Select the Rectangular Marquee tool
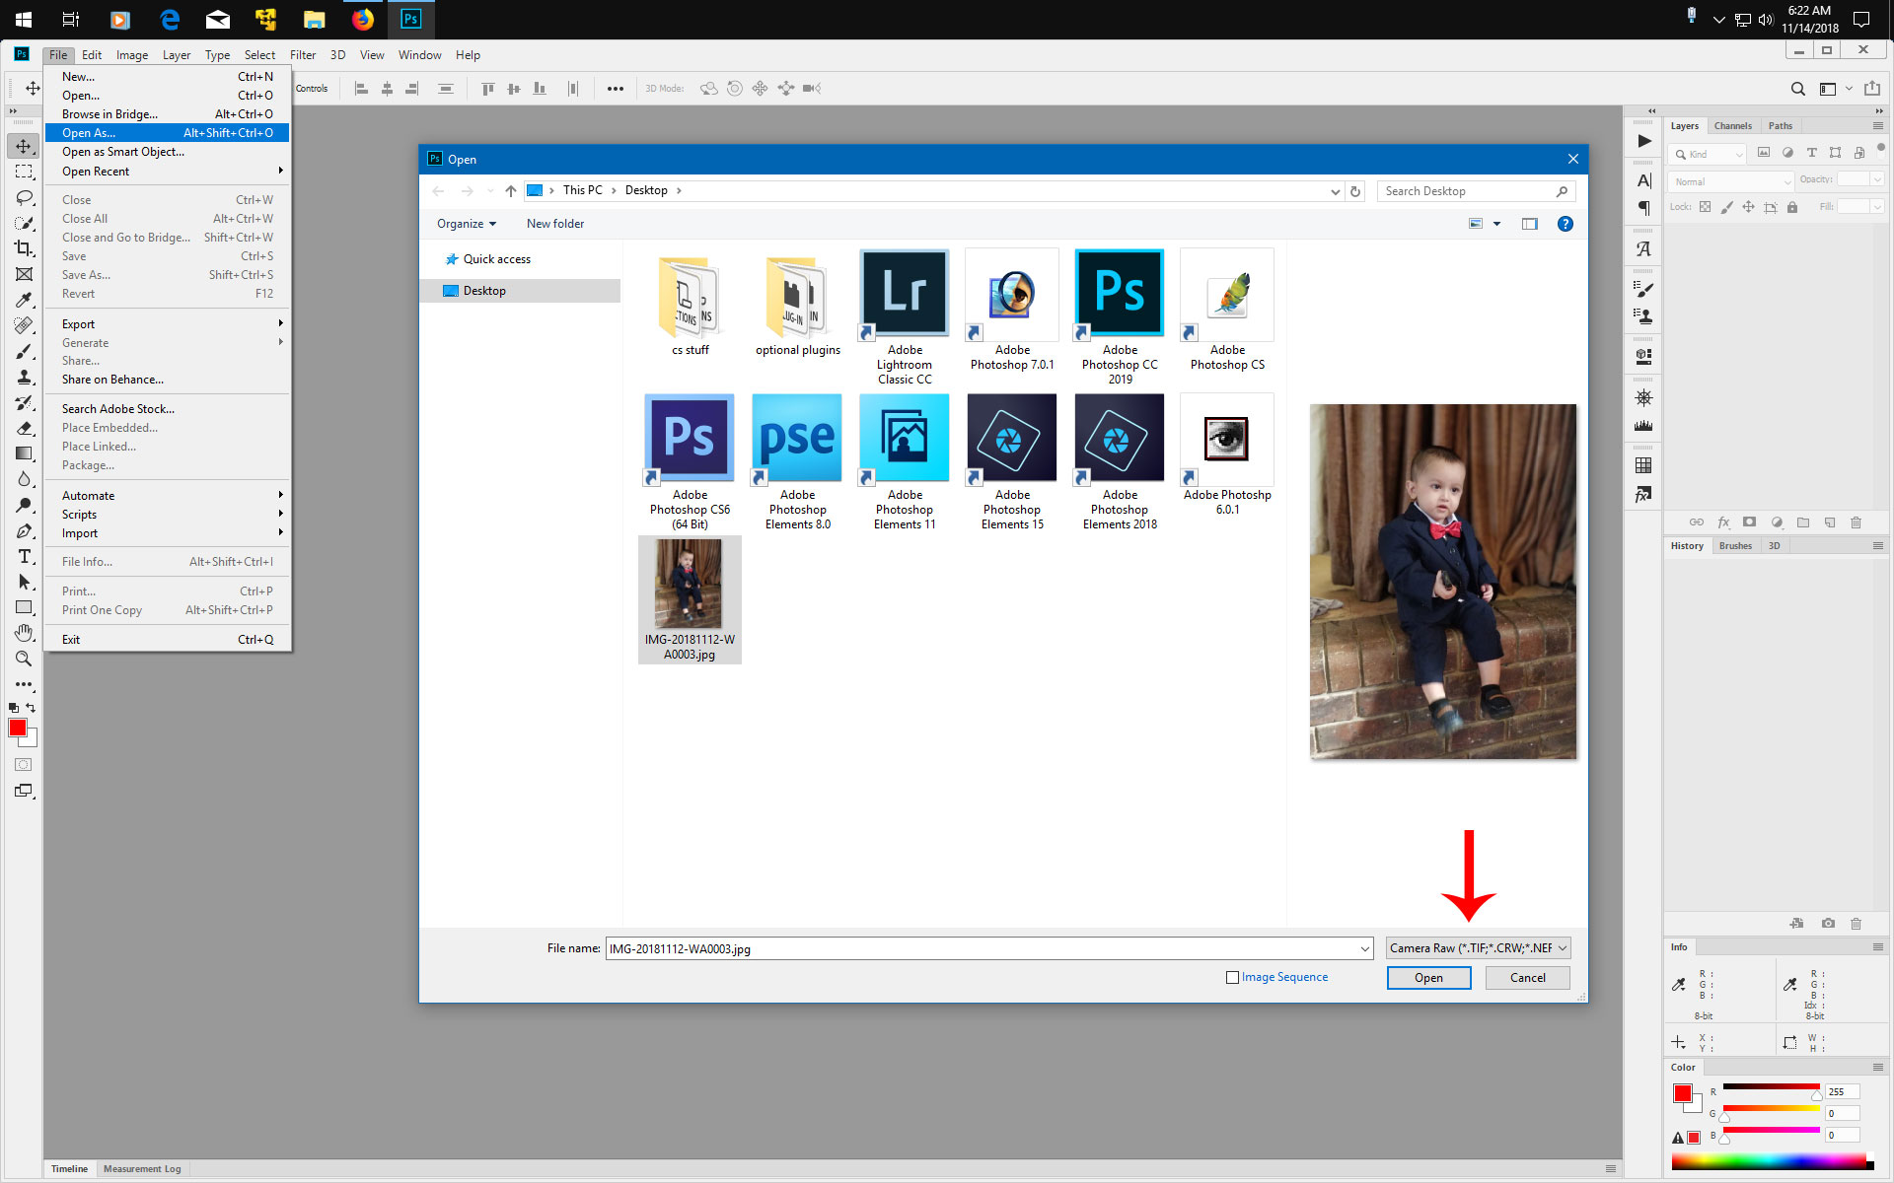Screen dimensions: 1894x1183 [x=24, y=172]
